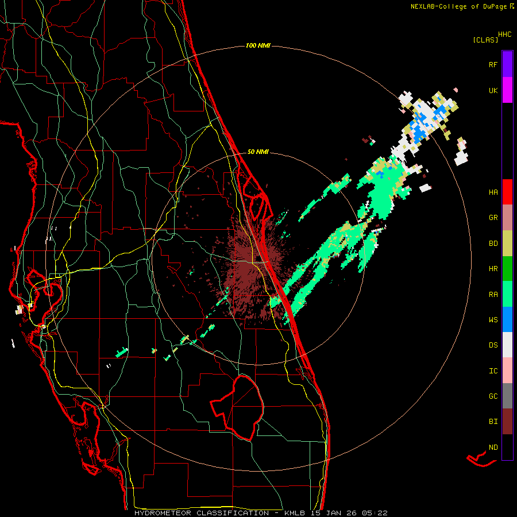
Task: Click the blue wet snow echo offshore northeast
Action: click(x=420, y=131)
